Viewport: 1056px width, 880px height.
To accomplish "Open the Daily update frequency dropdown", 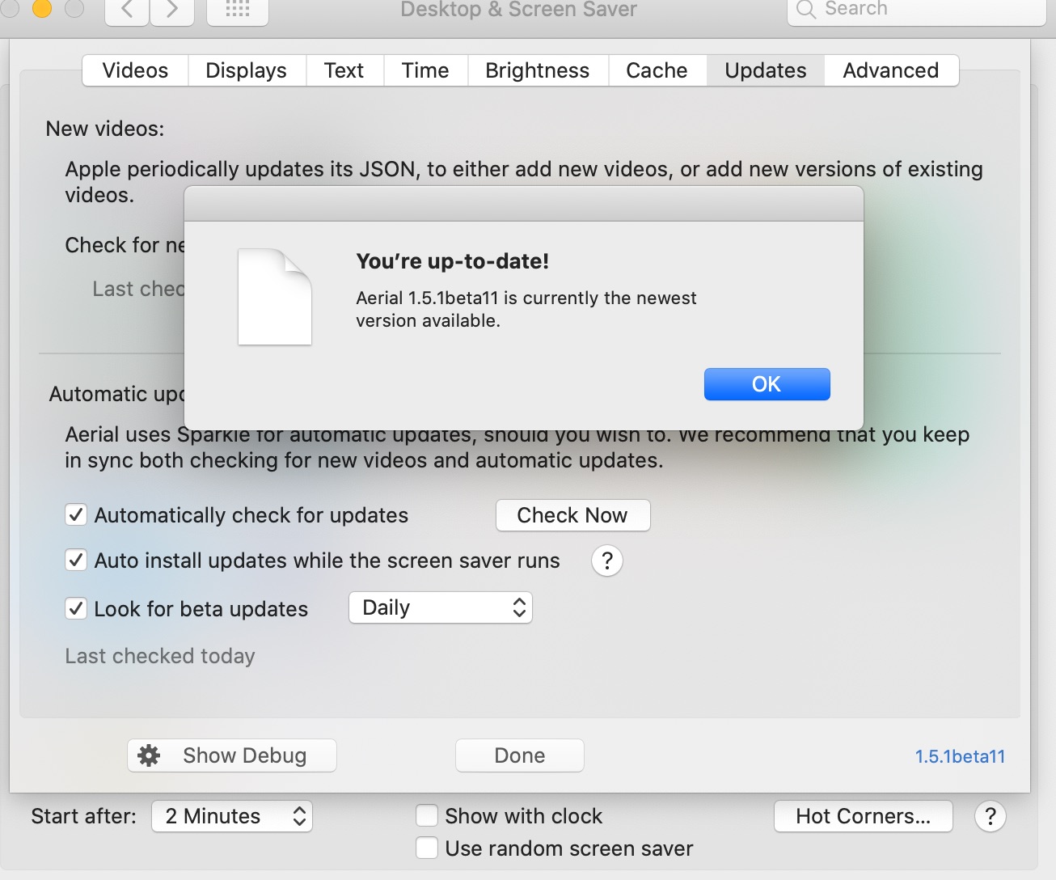I will coord(441,608).
